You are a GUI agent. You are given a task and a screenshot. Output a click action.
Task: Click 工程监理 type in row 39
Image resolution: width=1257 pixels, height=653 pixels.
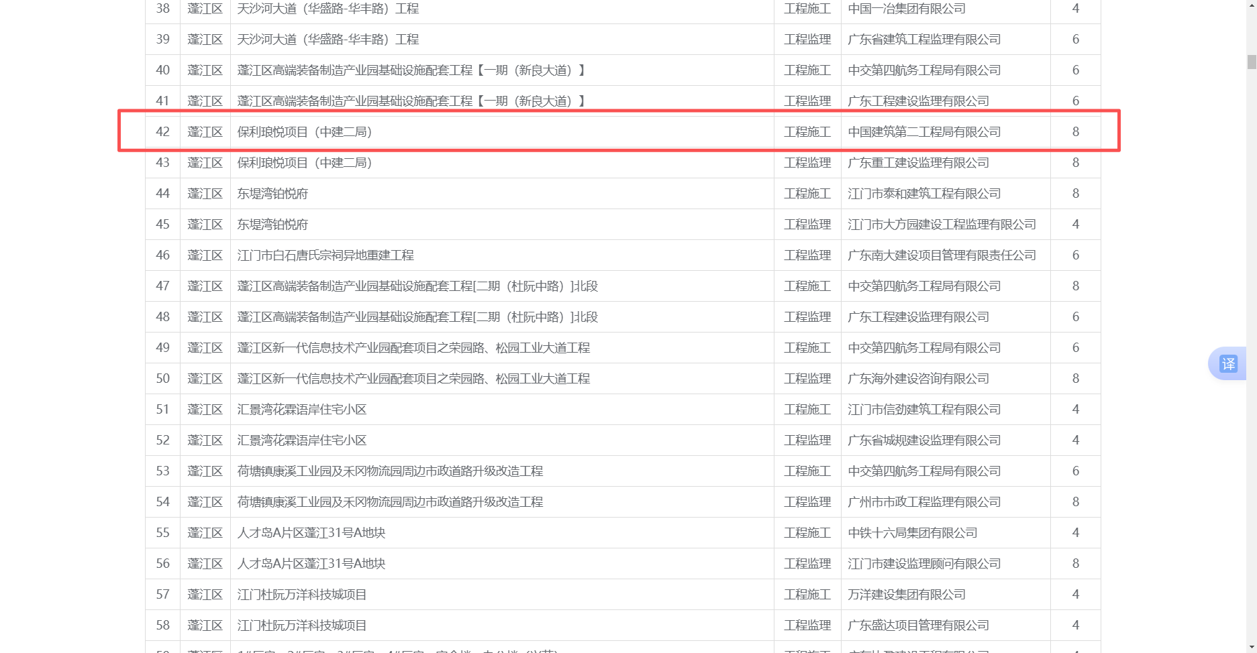[x=807, y=40]
